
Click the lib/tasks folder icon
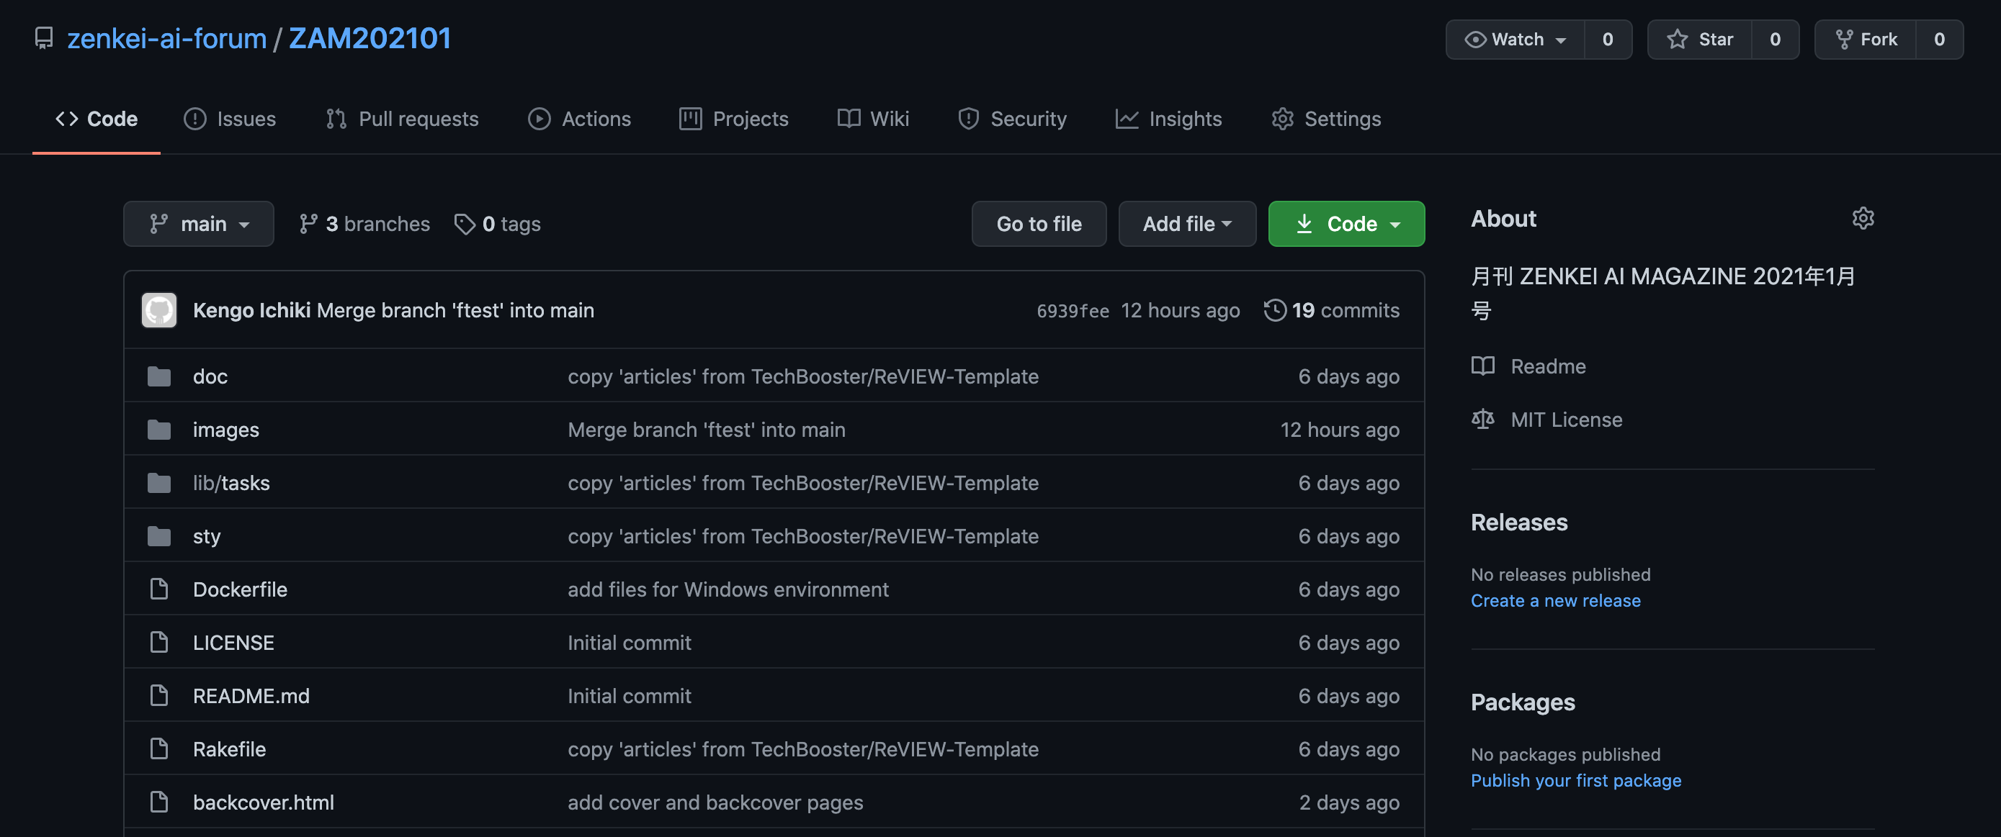pos(159,483)
